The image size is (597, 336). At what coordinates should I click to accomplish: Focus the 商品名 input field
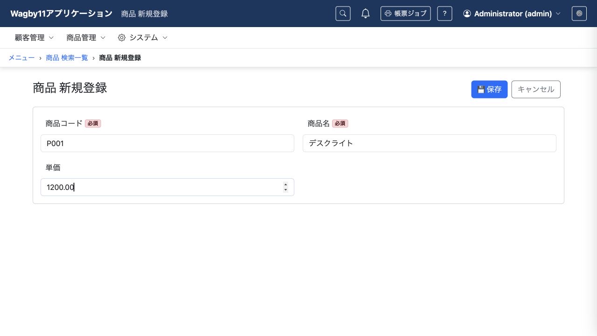click(x=430, y=143)
